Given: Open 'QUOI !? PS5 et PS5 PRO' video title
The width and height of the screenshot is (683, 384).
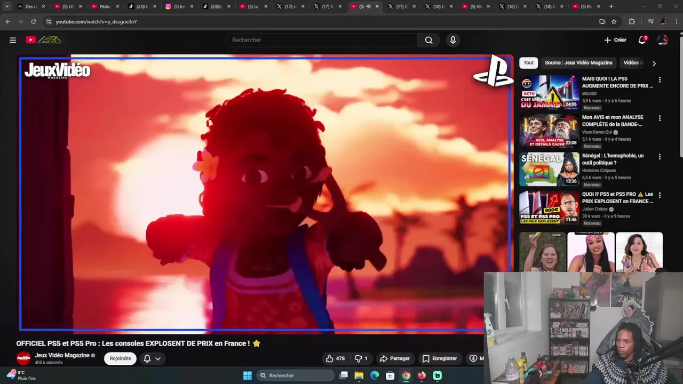Looking at the screenshot, I should 617,198.
